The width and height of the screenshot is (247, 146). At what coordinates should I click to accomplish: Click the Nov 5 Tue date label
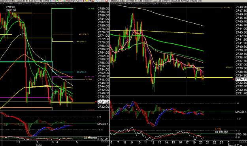coord(235,145)
